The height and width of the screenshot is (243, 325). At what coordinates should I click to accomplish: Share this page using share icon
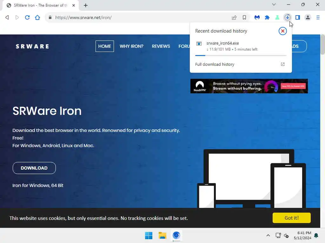point(234,18)
